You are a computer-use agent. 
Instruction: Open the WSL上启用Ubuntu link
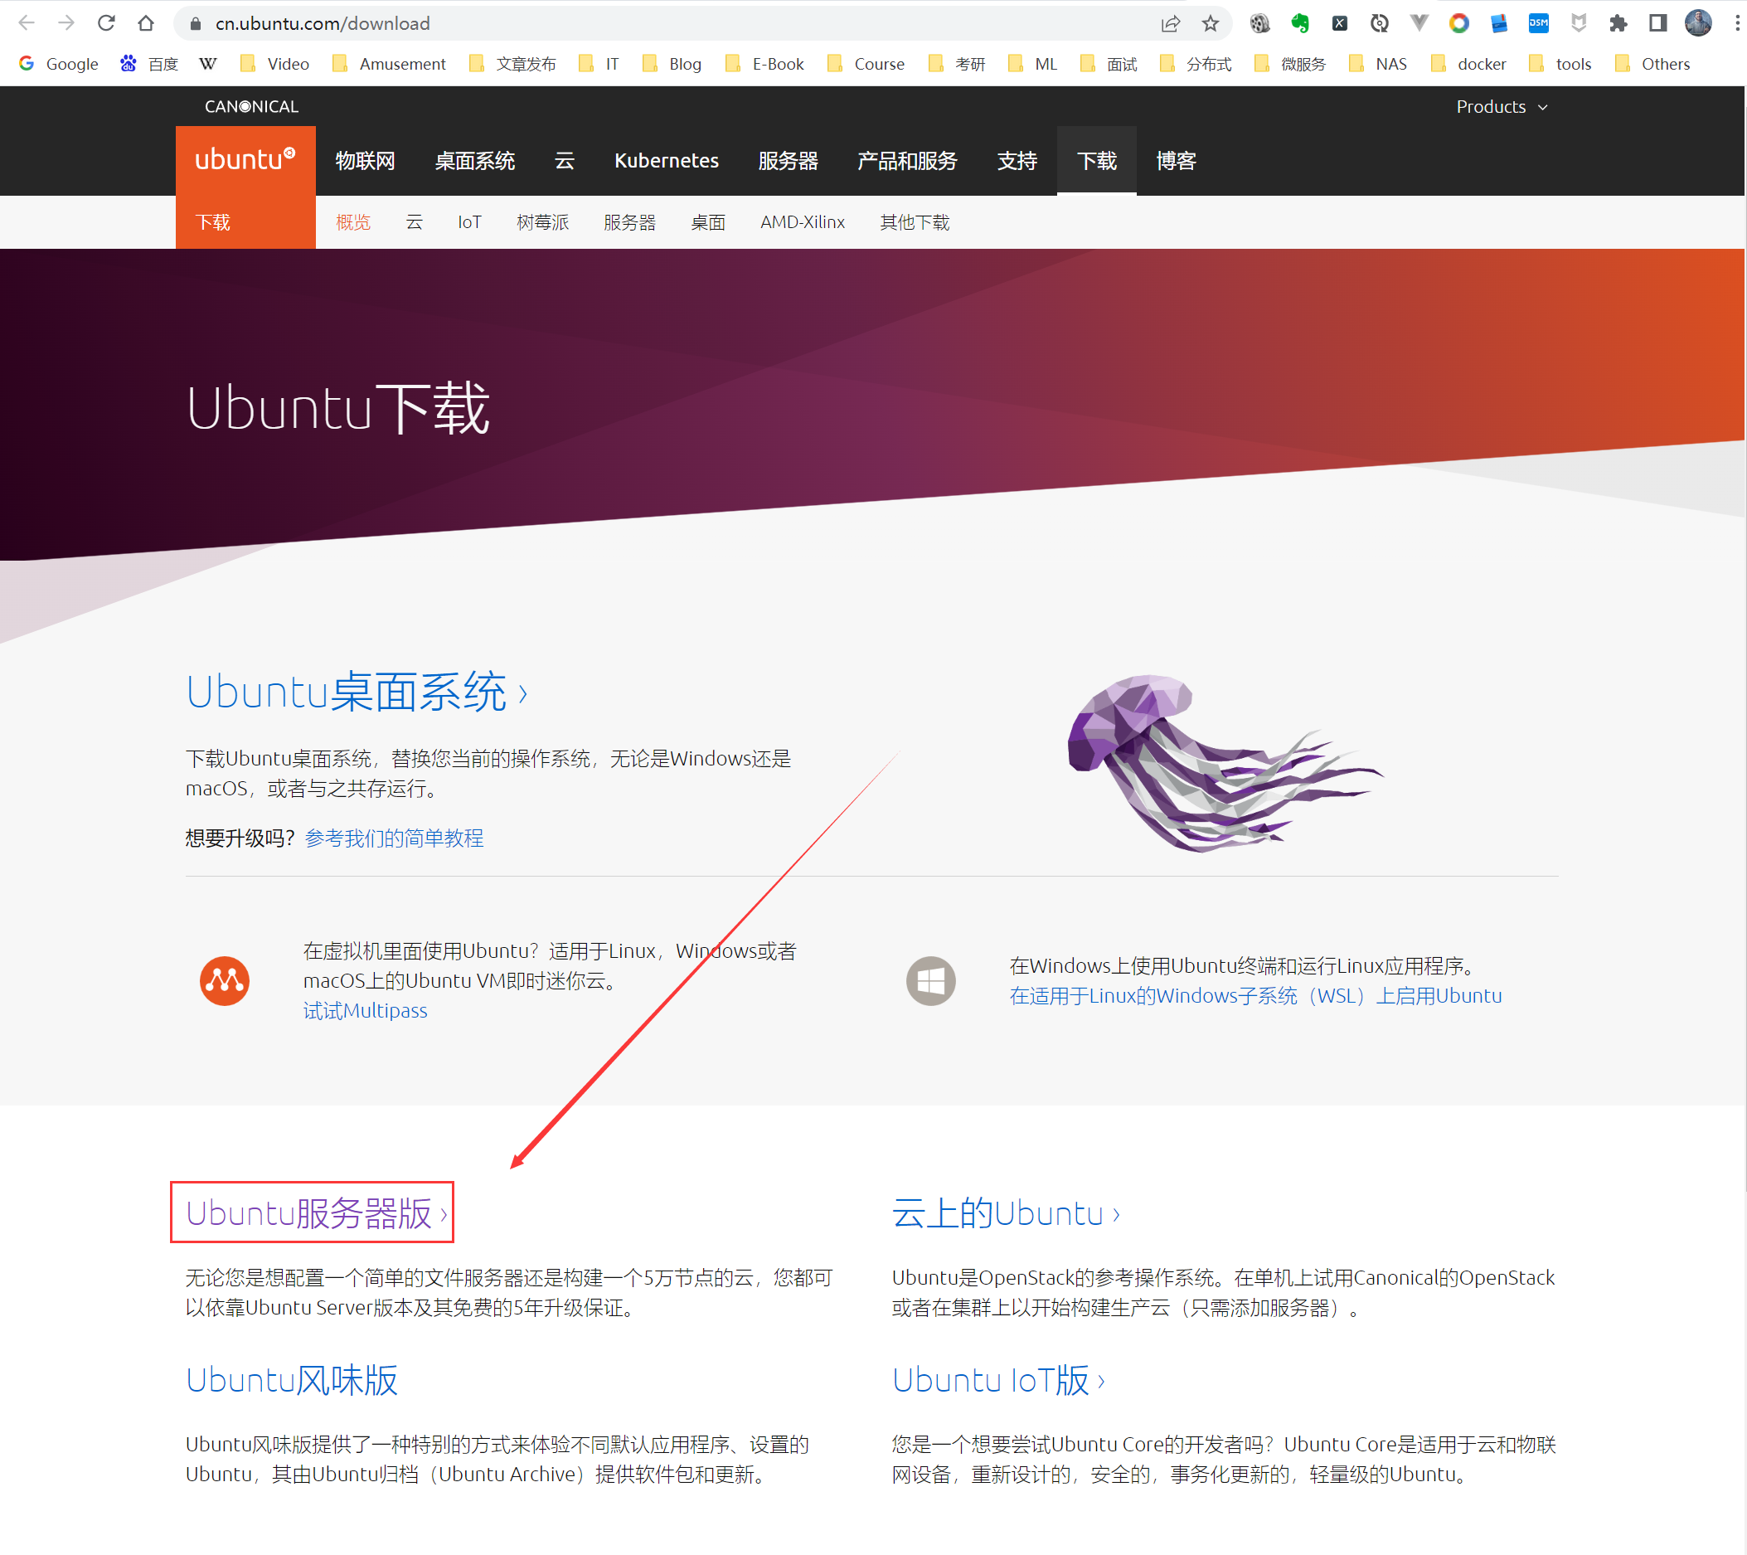coord(1255,996)
